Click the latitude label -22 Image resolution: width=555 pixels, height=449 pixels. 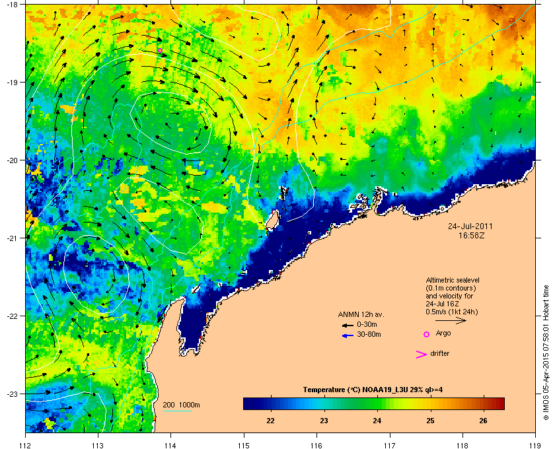click(x=11, y=316)
